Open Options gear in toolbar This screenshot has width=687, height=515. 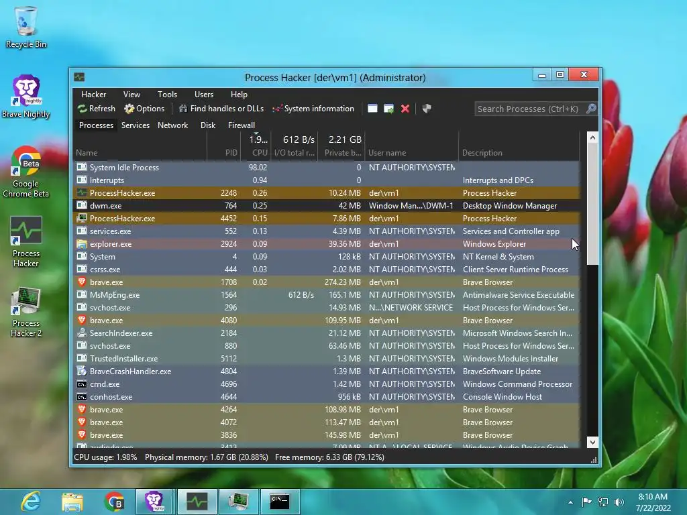click(x=129, y=109)
